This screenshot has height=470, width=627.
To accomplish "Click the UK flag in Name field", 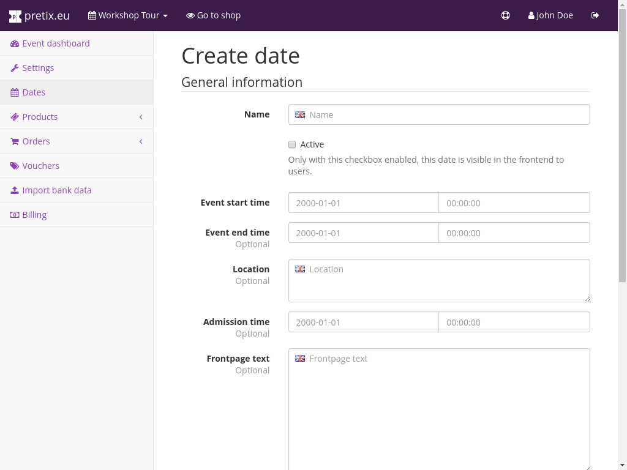I will point(300,114).
